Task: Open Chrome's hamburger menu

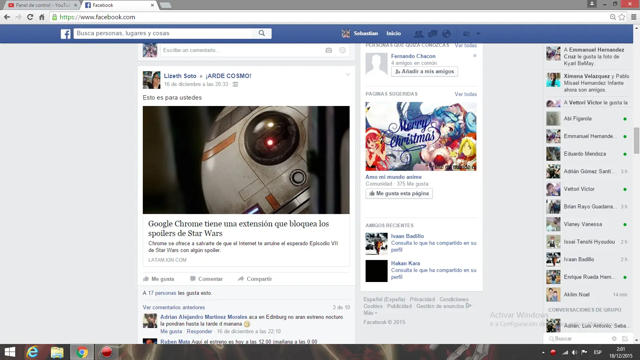Action: (634, 17)
